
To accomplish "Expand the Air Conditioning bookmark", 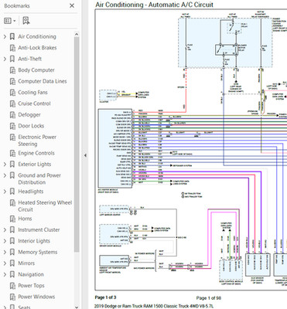I will (5, 36).
